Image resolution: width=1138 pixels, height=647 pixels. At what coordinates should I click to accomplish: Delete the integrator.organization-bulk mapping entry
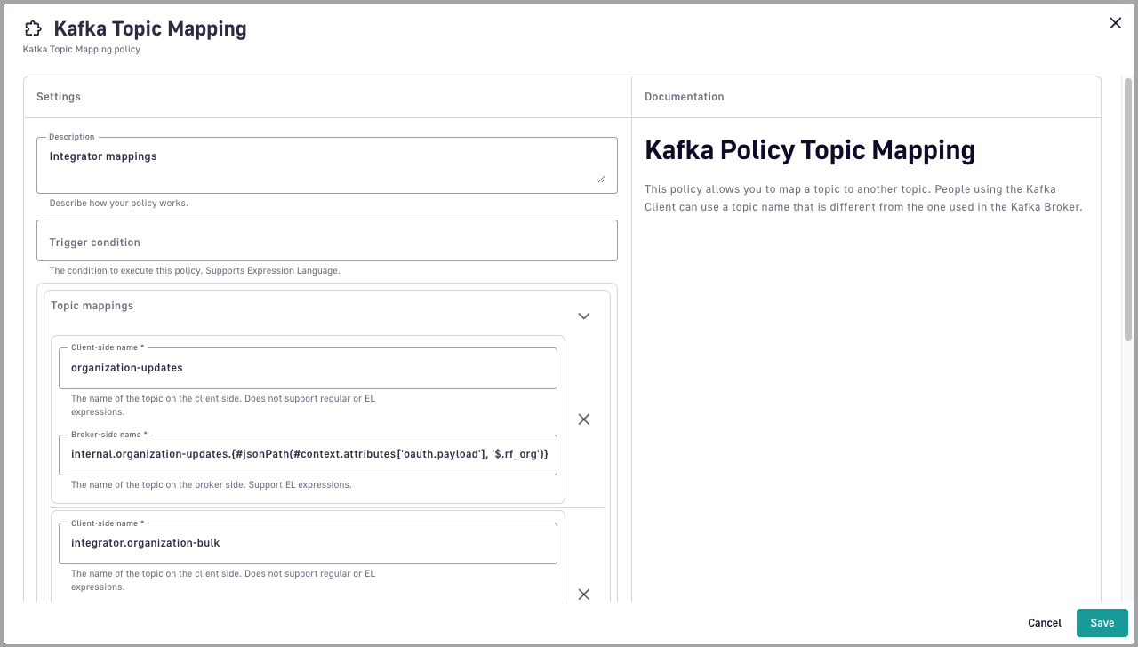pyautogui.click(x=583, y=594)
